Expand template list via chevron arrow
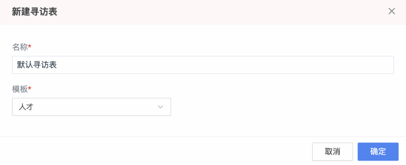Viewport: 406px width, 165px height. (x=160, y=107)
